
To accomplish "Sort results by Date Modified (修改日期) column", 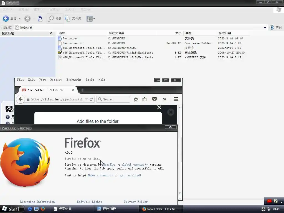I will (233, 33).
